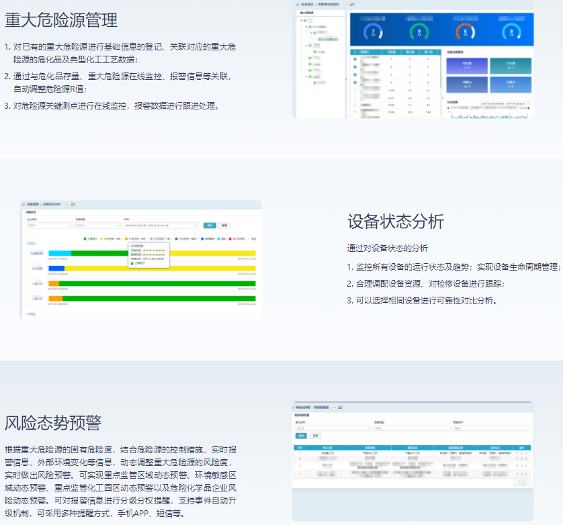
Task: Open the teal 已处置 alarm card
Action: (x=511, y=66)
